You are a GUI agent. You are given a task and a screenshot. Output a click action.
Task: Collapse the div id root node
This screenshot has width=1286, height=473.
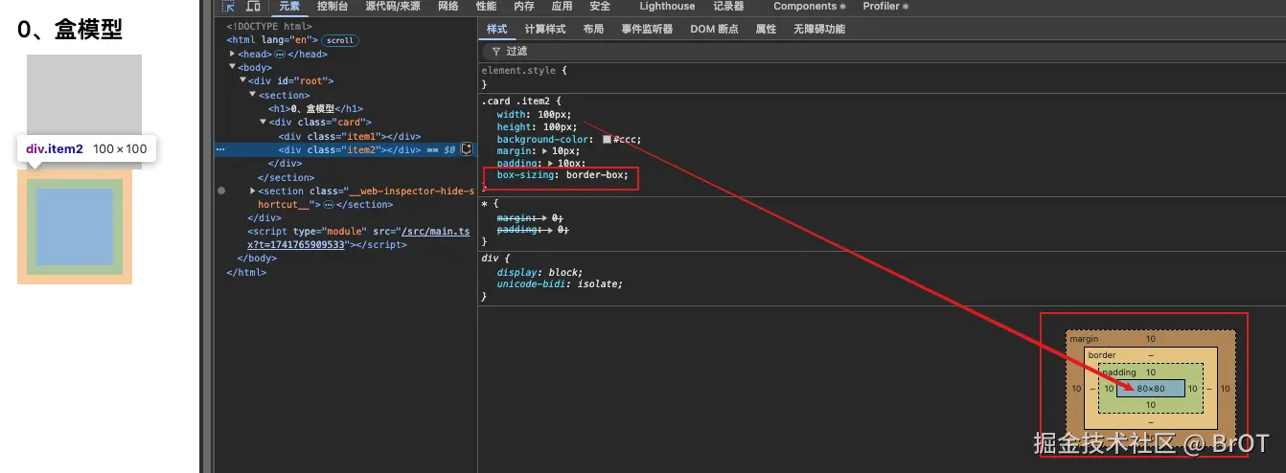(243, 81)
